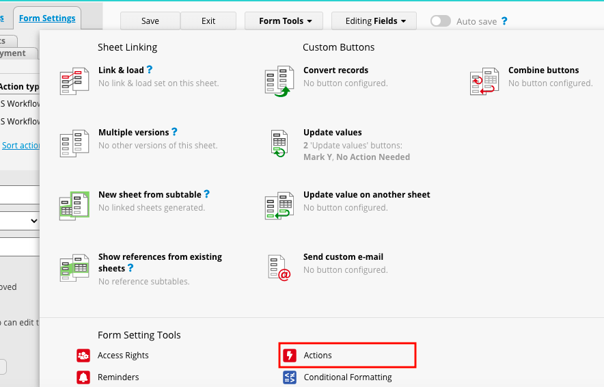Open help for Auto save question mark
This screenshot has height=387, width=604.
pos(504,21)
